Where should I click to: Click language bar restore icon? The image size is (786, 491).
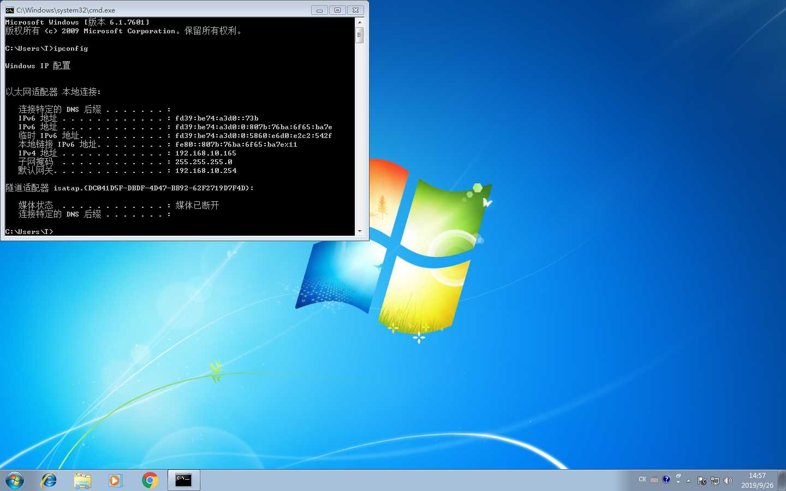(678, 476)
